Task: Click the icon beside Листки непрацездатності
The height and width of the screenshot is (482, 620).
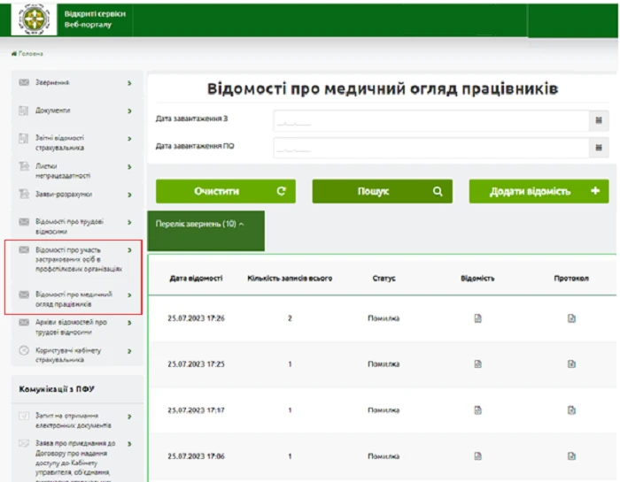Action: pos(24,166)
